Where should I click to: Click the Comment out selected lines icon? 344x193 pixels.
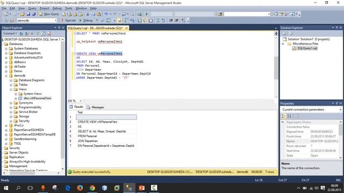point(157,20)
